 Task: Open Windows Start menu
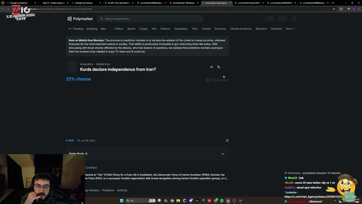tap(122, 201)
